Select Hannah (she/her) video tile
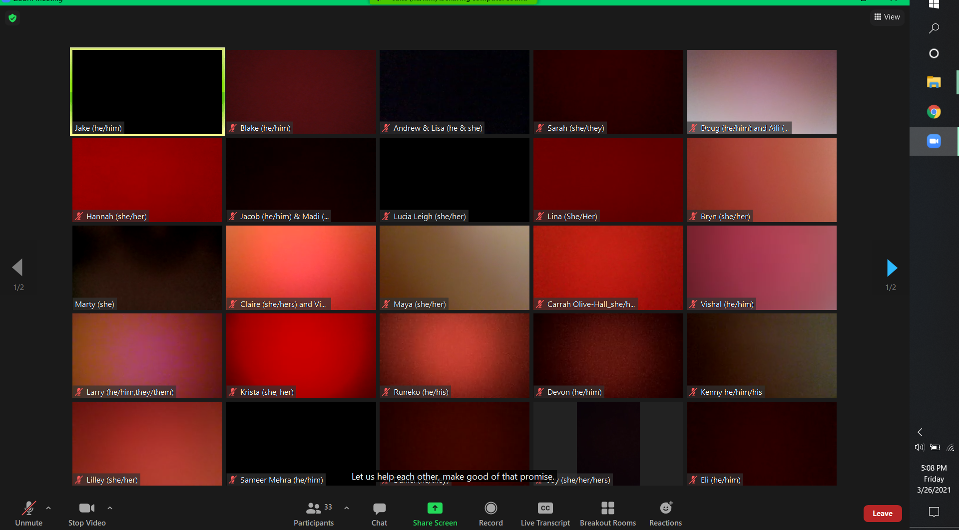 click(x=147, y=180)
